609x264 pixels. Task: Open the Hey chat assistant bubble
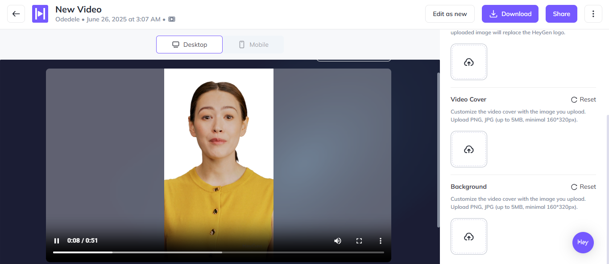point(583,243)
